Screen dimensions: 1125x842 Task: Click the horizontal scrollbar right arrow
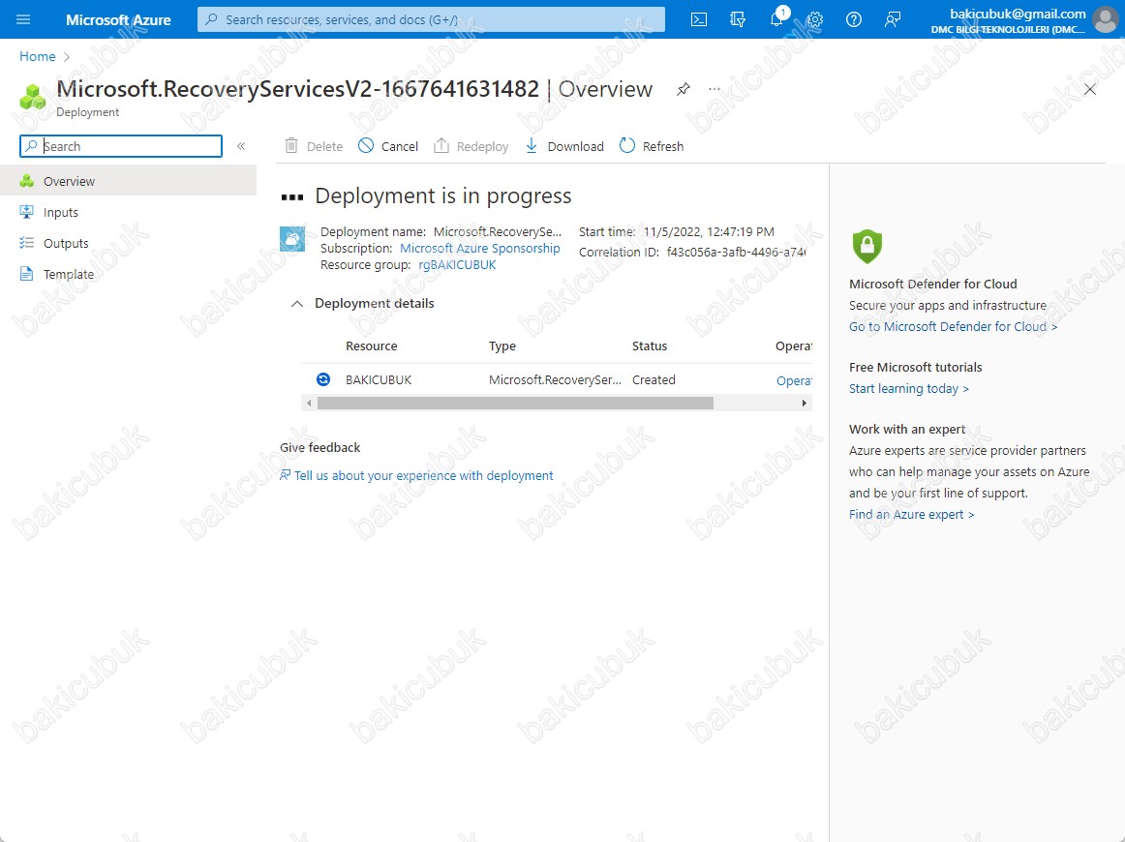805,403
